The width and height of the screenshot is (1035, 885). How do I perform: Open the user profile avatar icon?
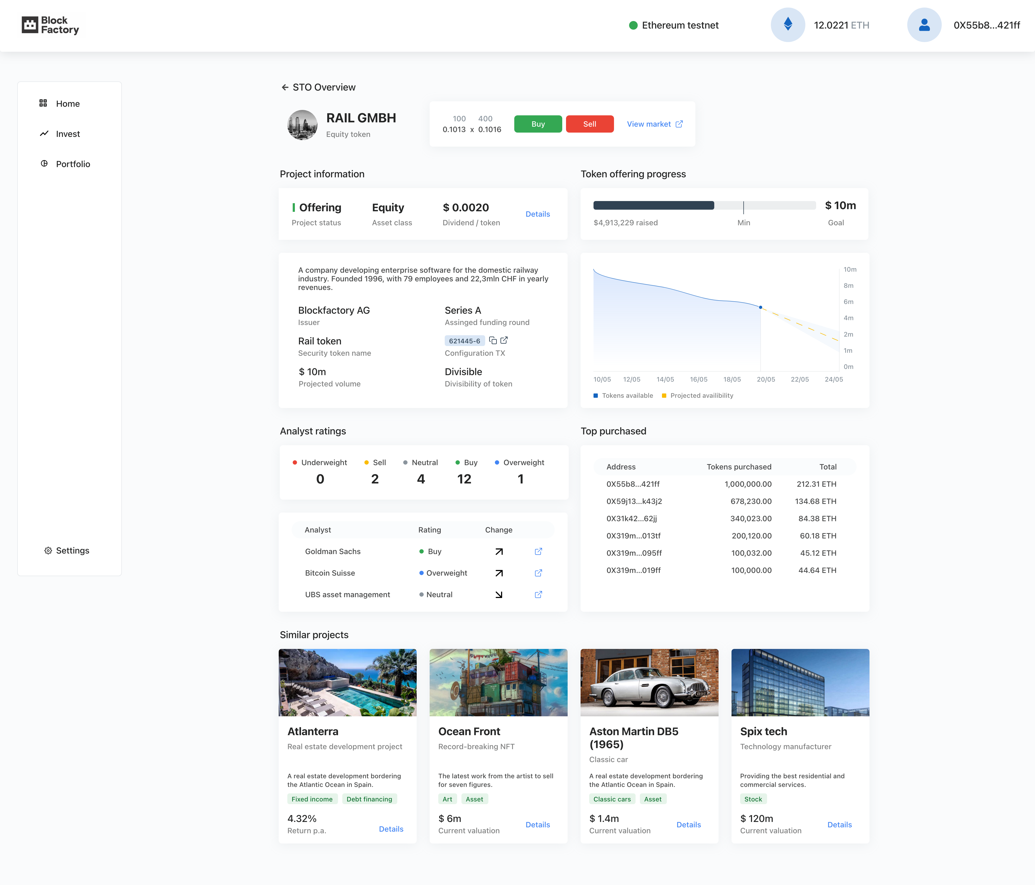point(924,25)
